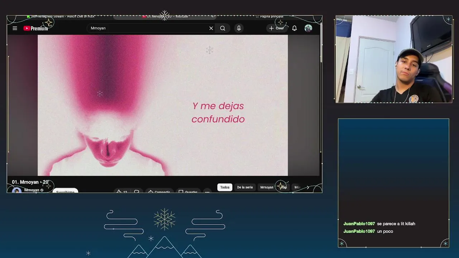Clear the Mmoyan search text

(x=211, y=28)
